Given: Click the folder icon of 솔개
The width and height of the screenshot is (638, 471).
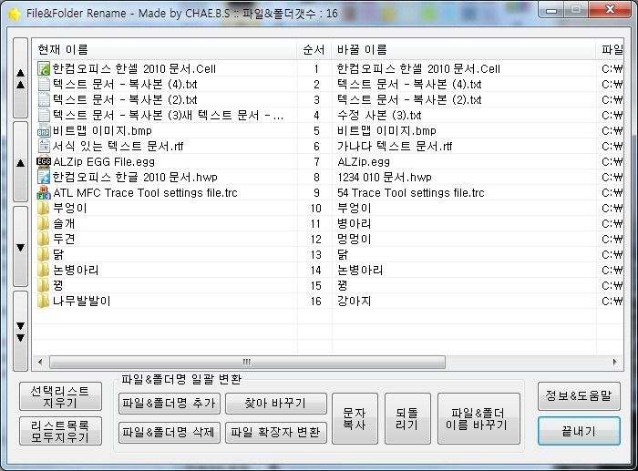Looking at the screenshot, I should point(44,223).
